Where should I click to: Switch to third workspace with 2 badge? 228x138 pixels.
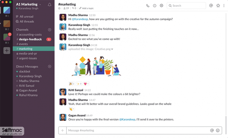tap(7, 37)
